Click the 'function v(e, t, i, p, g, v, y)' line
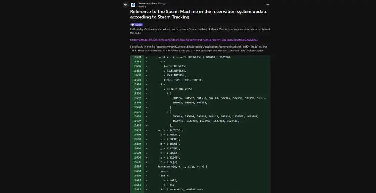The image size is (376, 193). pos(182,166)
